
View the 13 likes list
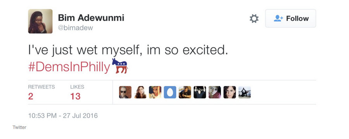pyautogui.click(x=77, y=92)
